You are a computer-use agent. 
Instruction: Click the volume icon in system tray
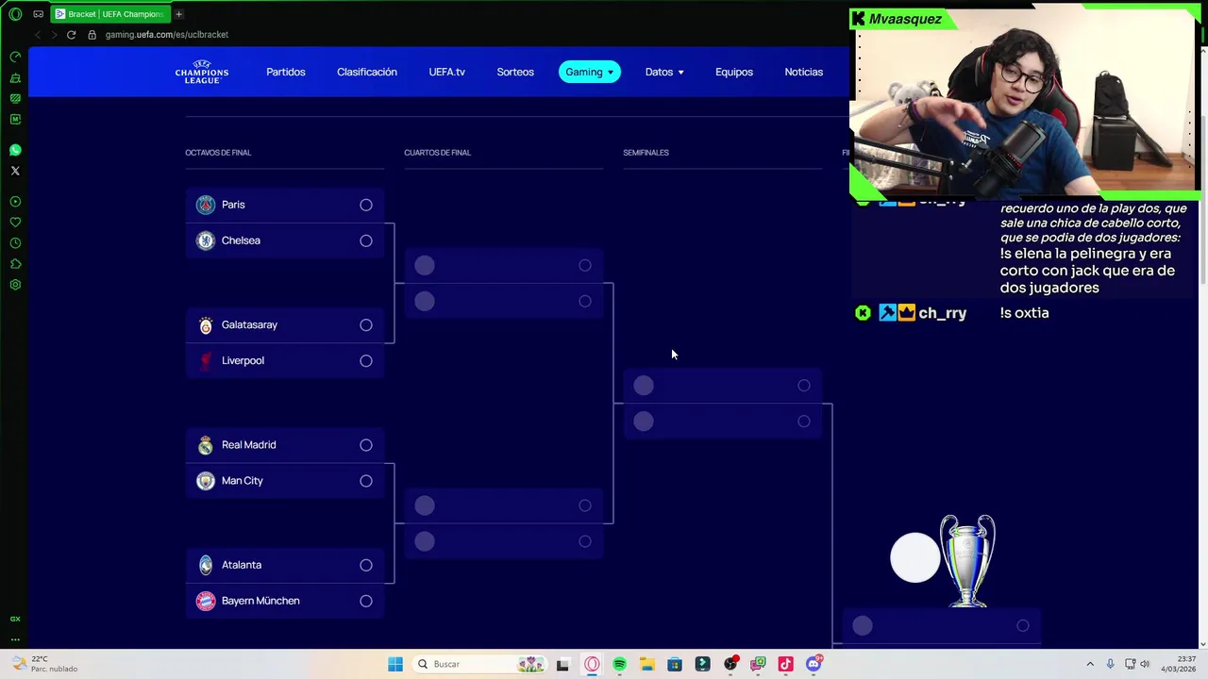[x=1145, y=664]
